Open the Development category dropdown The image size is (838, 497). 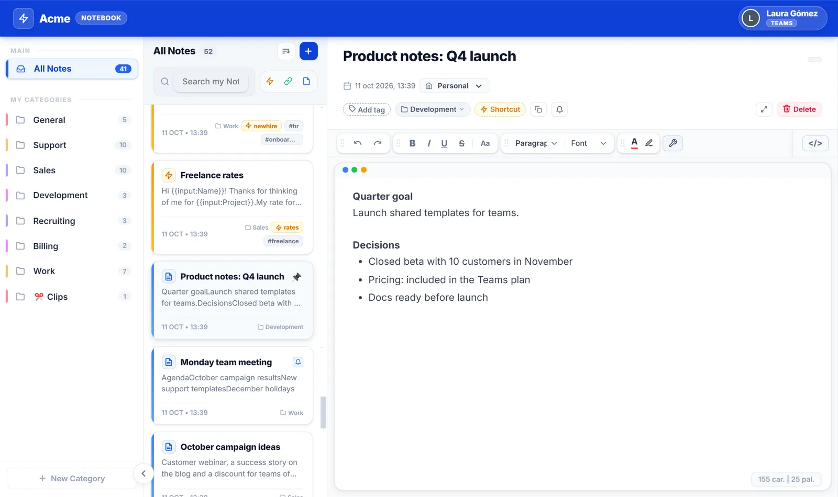[x=433, y=109]
